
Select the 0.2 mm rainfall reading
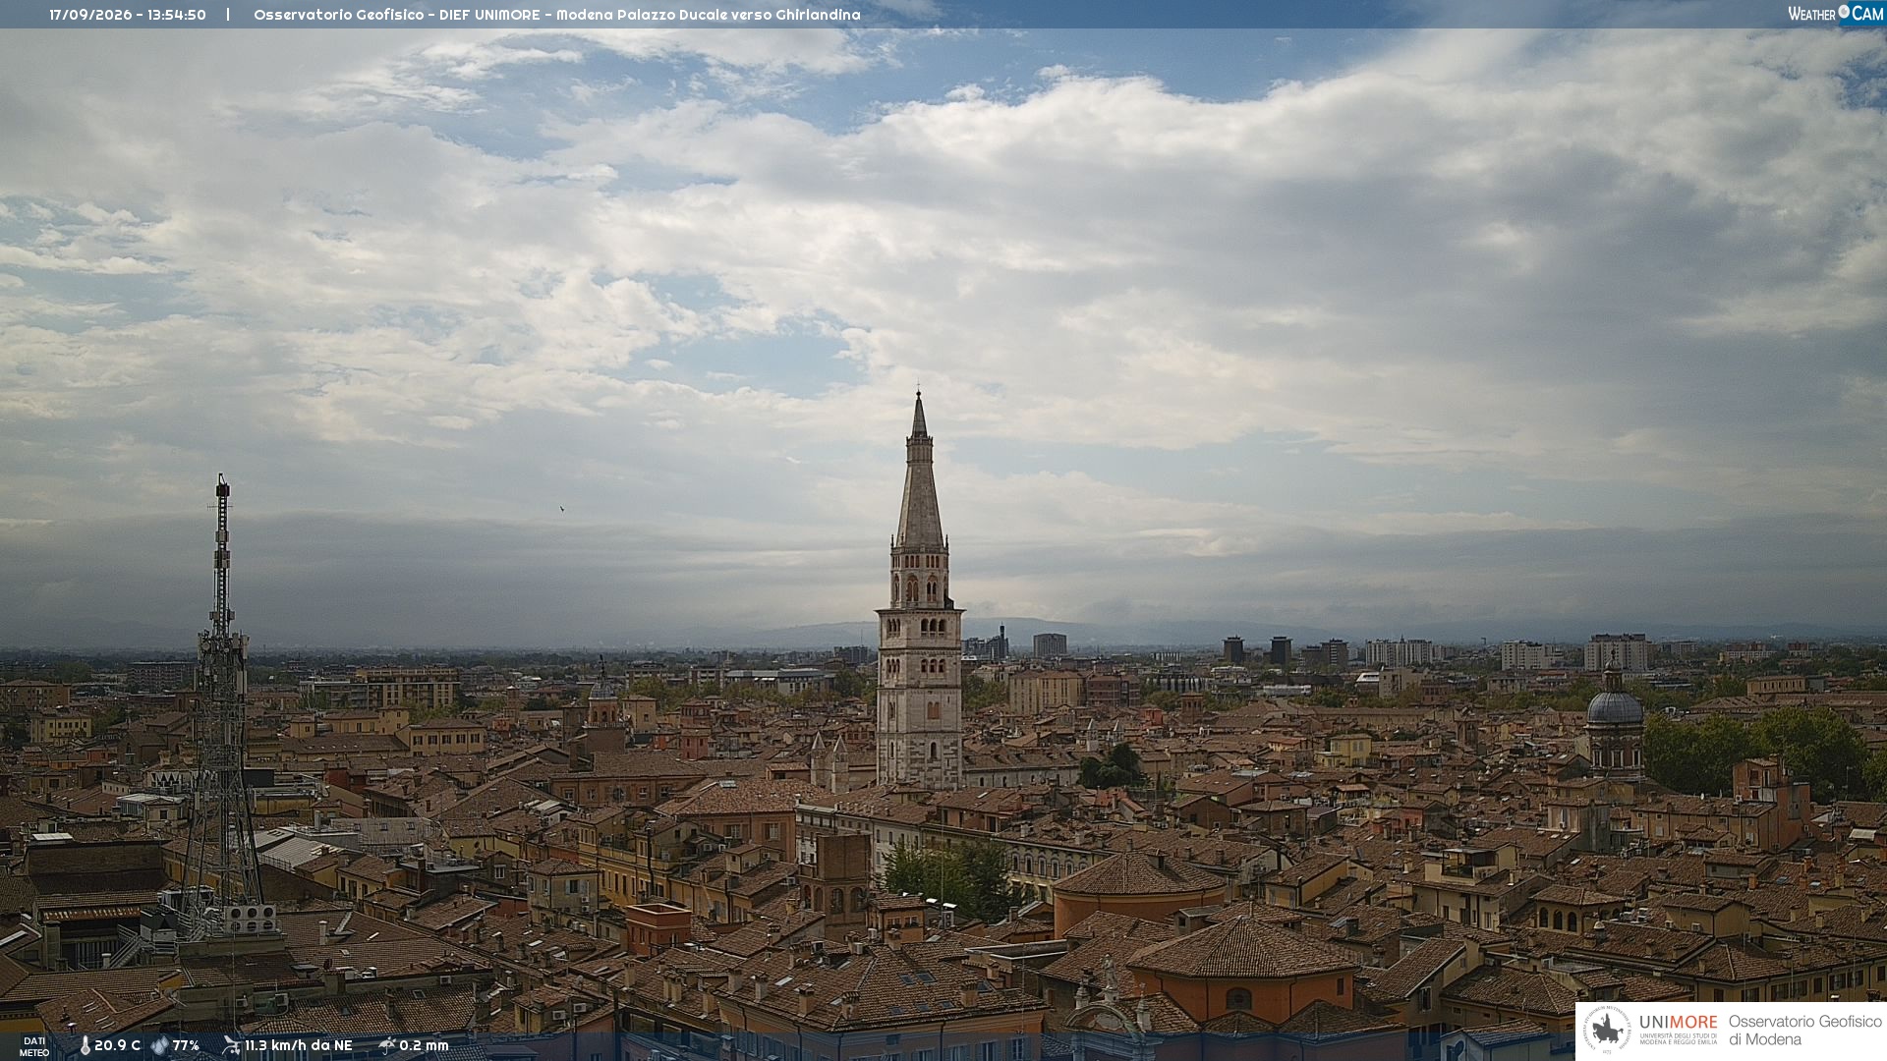(424, 1045)
